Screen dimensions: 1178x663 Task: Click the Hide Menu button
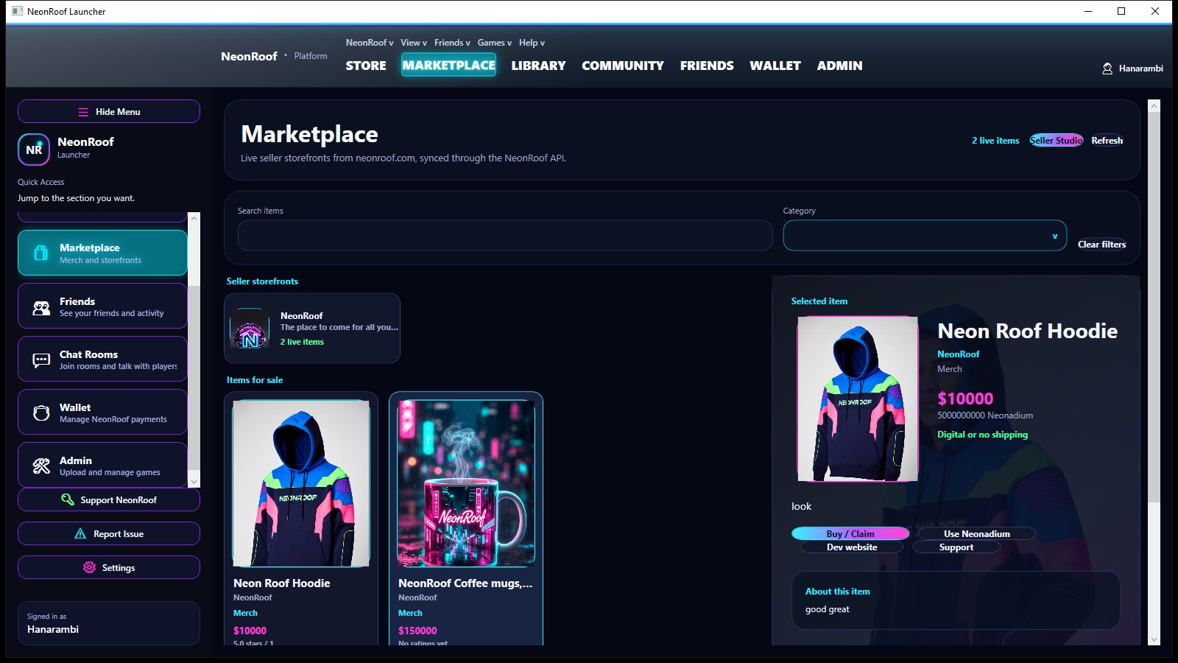tap(109, 112)
